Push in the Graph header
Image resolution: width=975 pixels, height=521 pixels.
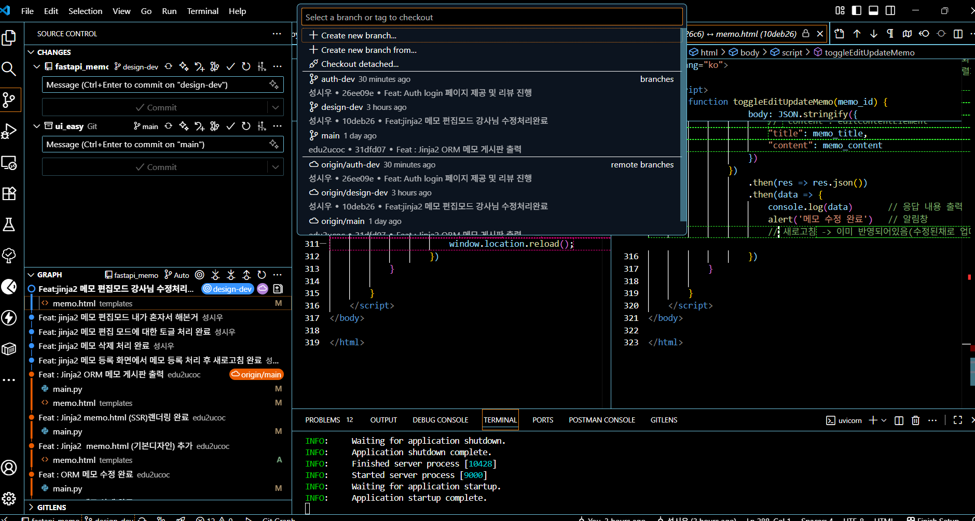(x=246, y=275)
